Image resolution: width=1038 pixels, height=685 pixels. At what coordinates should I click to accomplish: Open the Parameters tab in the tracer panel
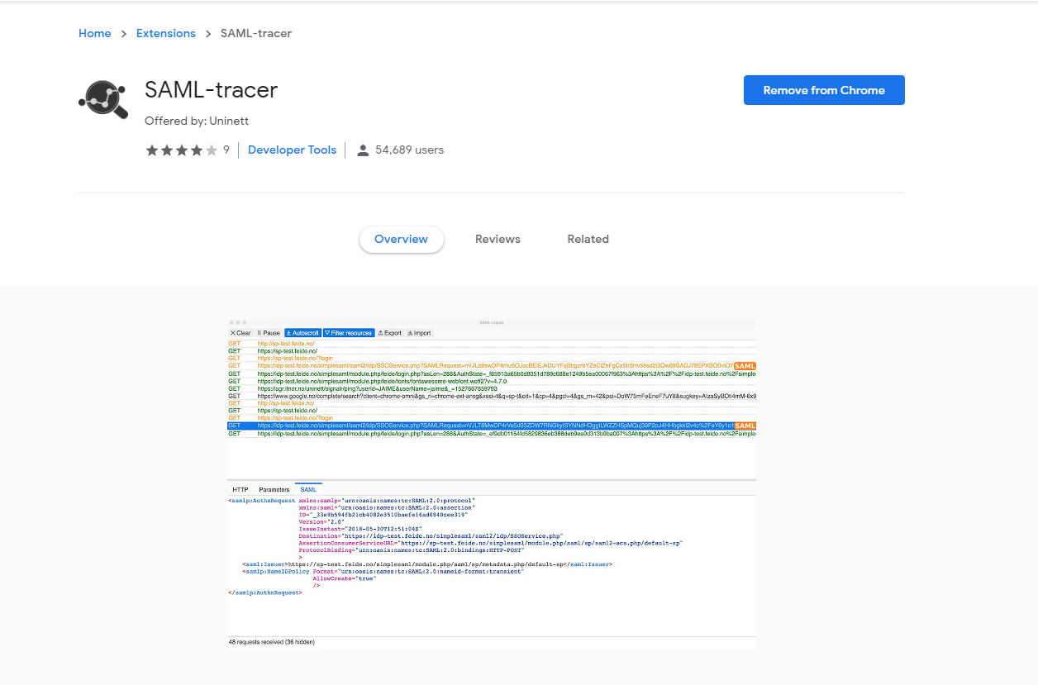(x=274, y=488)
